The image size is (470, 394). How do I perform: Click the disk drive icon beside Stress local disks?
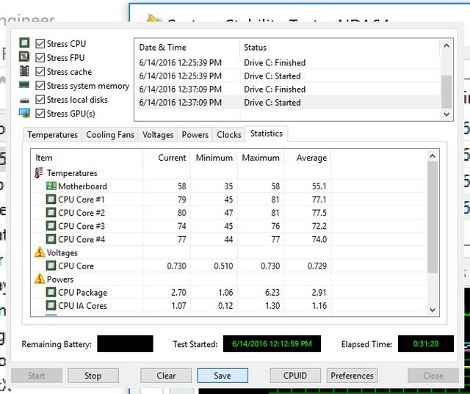click(x=24, y=101)
